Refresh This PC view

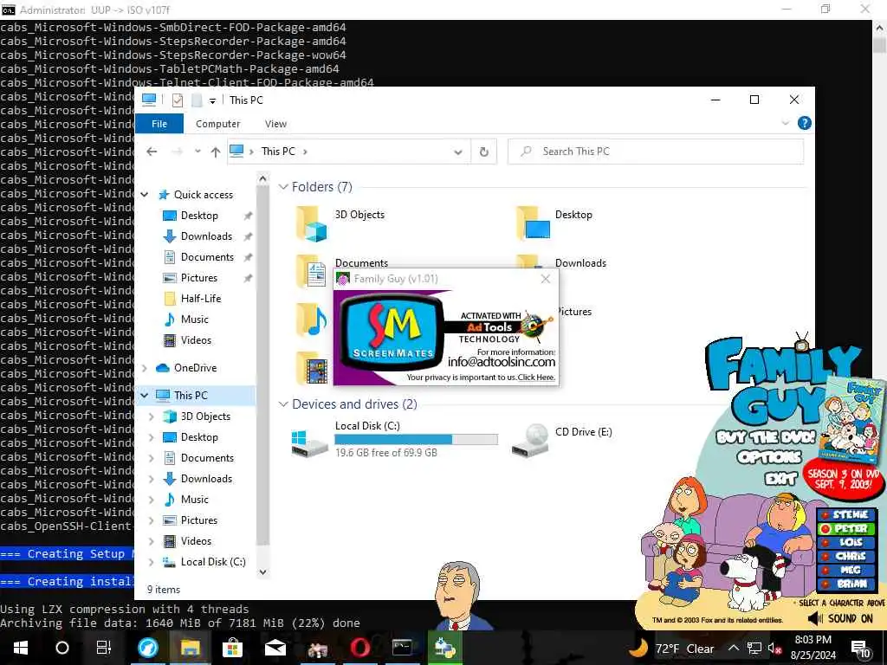[483, 152]
